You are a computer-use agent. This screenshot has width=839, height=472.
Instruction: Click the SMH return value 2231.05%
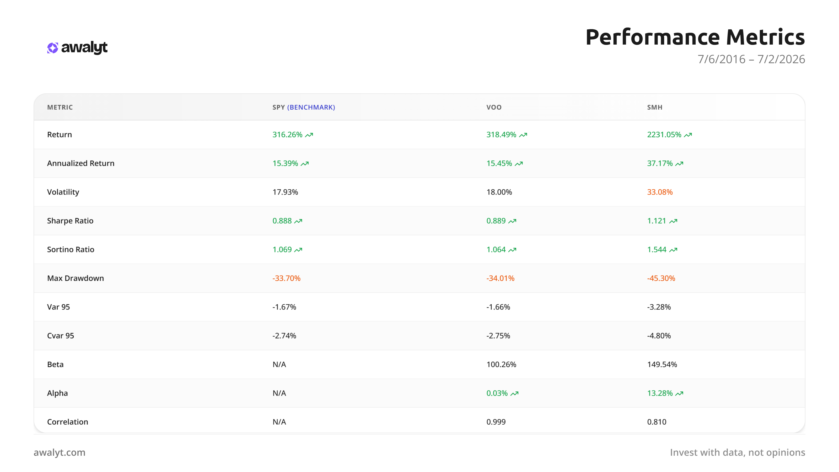coord(664,135)
